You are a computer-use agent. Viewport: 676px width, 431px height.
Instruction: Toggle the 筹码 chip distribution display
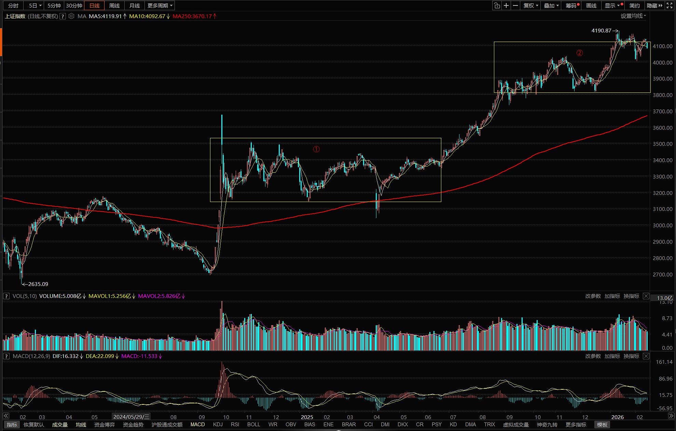pos(571,5)
